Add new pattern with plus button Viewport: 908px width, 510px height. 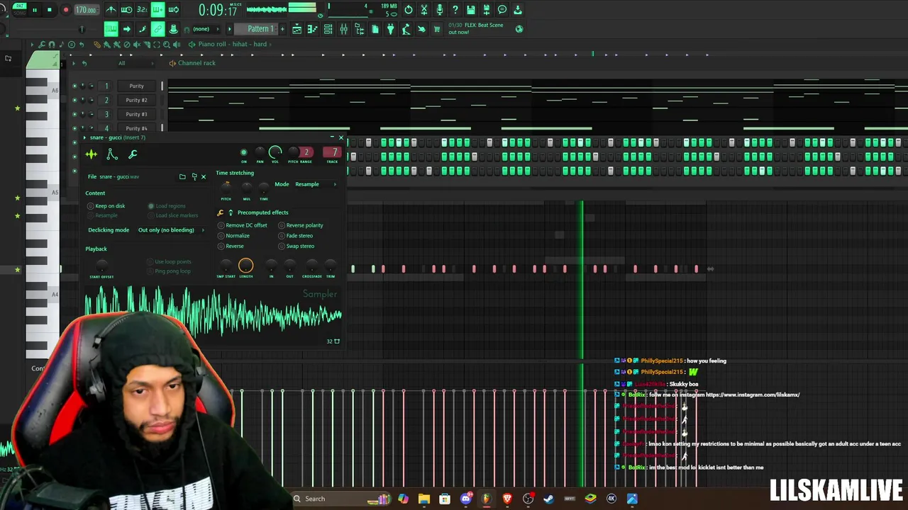(x=282, y=29)
